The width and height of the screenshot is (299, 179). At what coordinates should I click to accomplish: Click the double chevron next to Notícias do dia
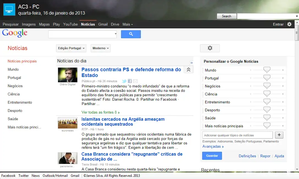pyautogui.click(x=191, y=63)
